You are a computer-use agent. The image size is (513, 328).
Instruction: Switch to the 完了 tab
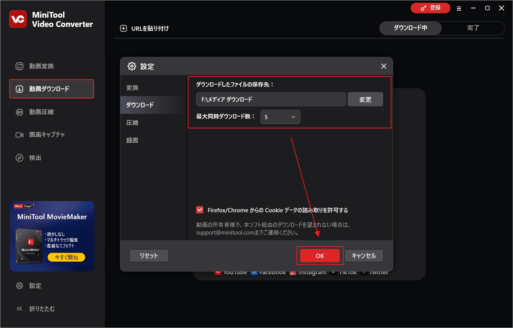tap(473, 28)
